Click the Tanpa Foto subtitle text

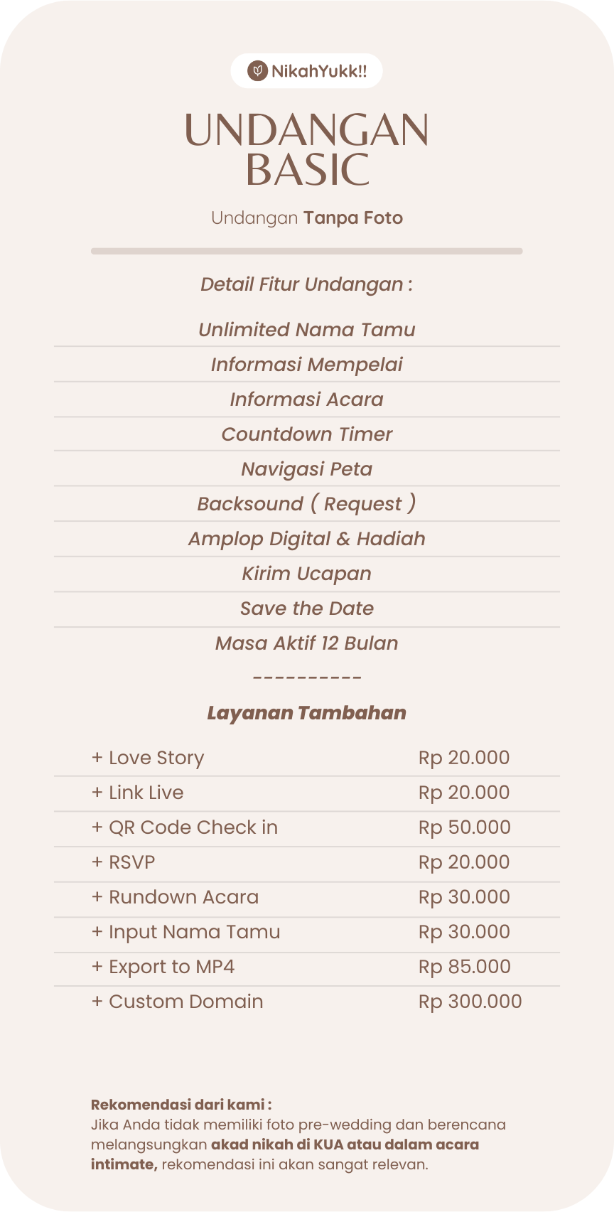click(x=352, y=218)
